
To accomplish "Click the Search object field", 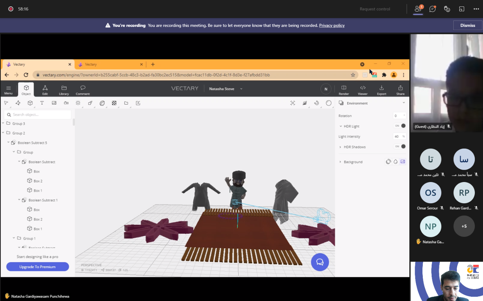I will tap(38, 114).
